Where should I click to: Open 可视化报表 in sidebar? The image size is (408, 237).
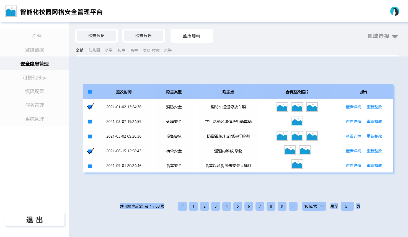pyautogui.click(x=35, y=78)
